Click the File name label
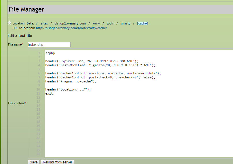233x164 pixels. [16, 44]
